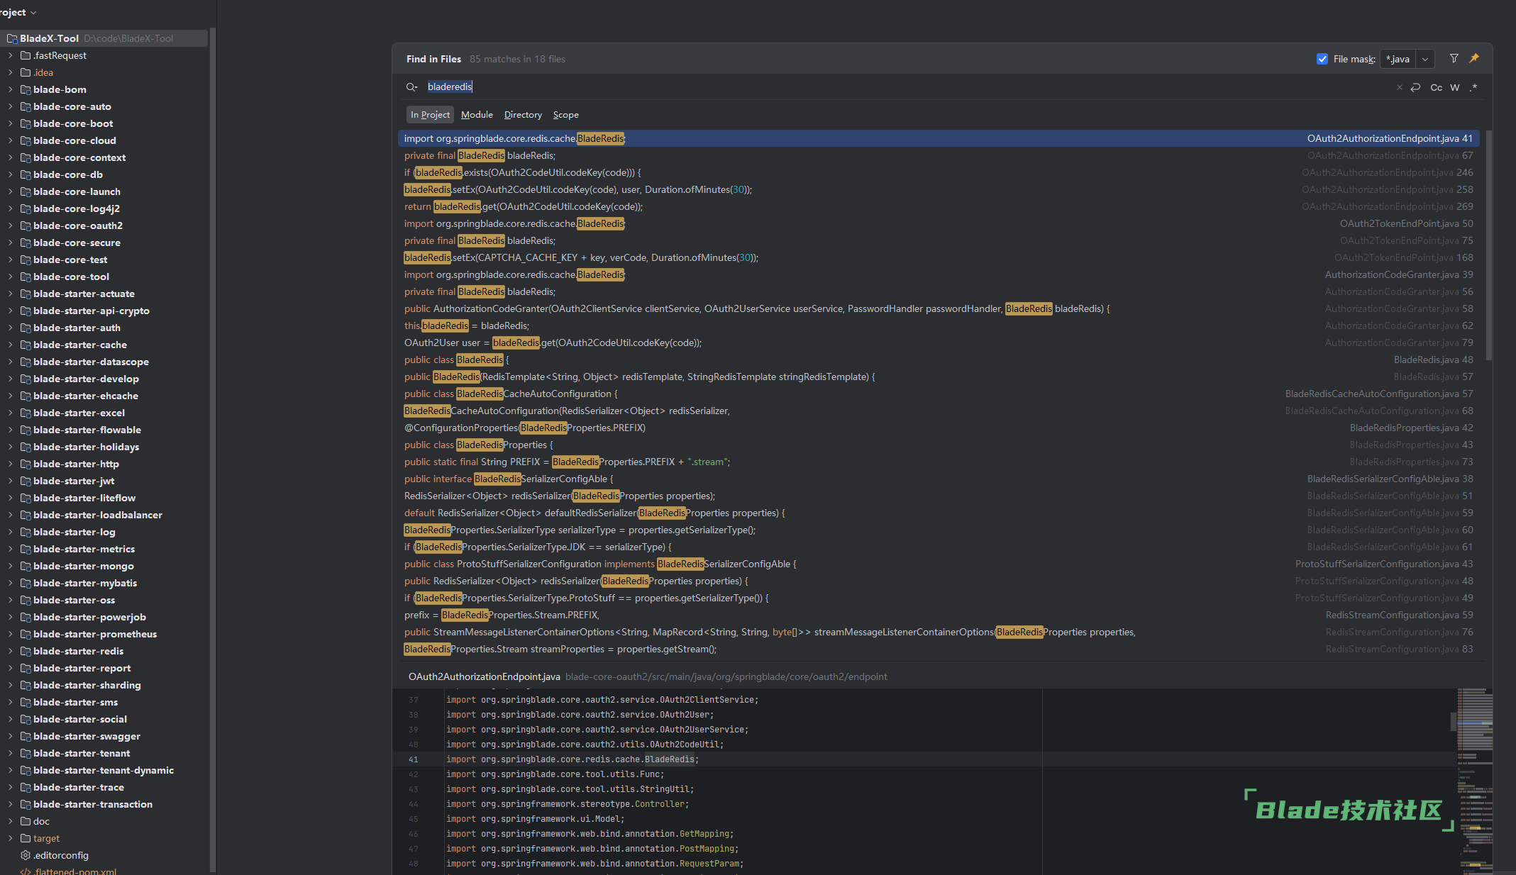
Task: Click the .flattened-pom.xml file icon
Action: click(26, 871)
